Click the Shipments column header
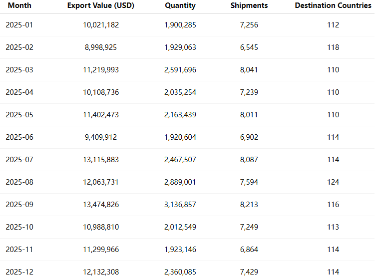Viewport: 380px width, 279px height. (x=249, y=5)
